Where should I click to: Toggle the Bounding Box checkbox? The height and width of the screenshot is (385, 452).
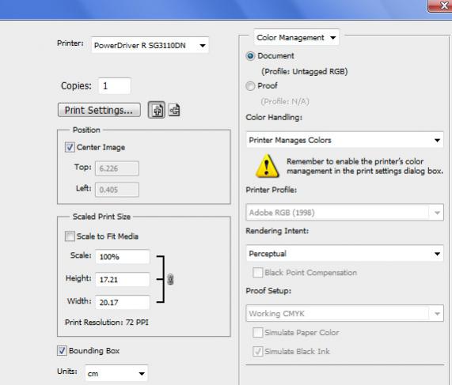62,351
